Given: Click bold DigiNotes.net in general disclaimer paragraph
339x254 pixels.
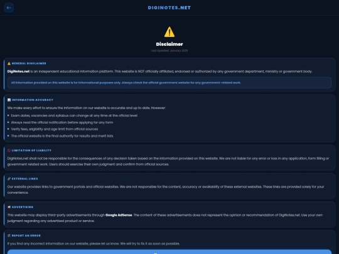Looking at the screenshot, I should [x=18, y=71].
